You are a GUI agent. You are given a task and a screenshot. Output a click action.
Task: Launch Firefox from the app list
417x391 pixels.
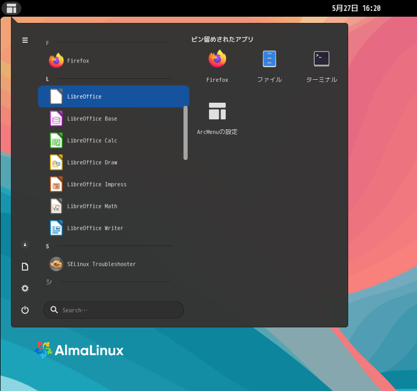tap(114, 60)
